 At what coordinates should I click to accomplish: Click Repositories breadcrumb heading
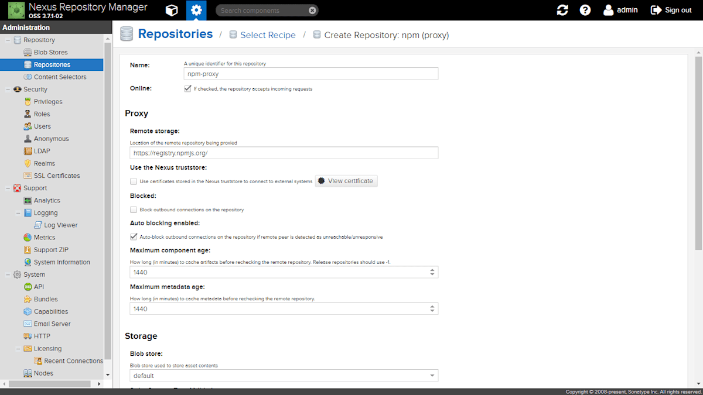pos(175,34)
